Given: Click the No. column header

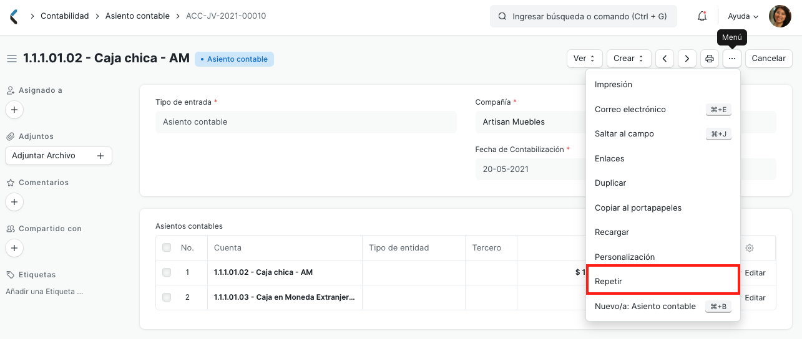Looking at the screenshot, I should (x=187, y=248).
